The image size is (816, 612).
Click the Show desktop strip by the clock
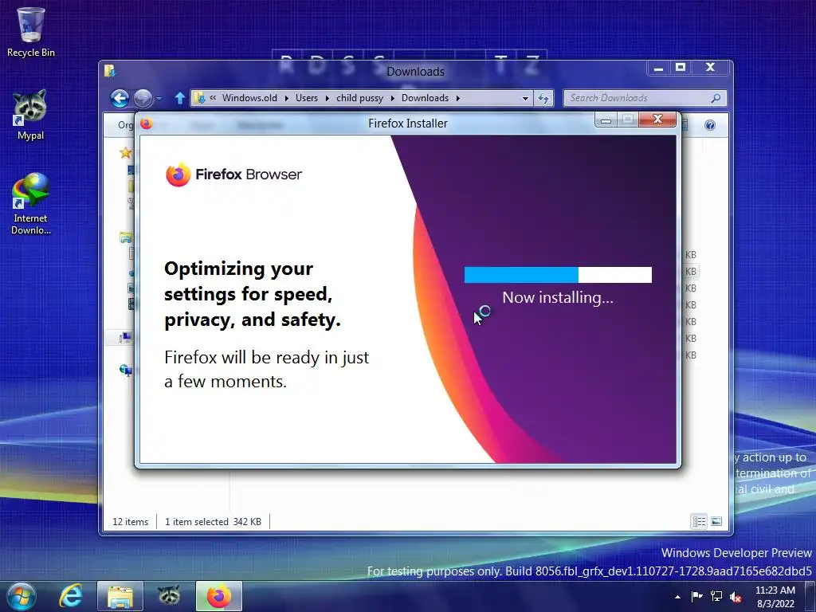tap(810, 596)
